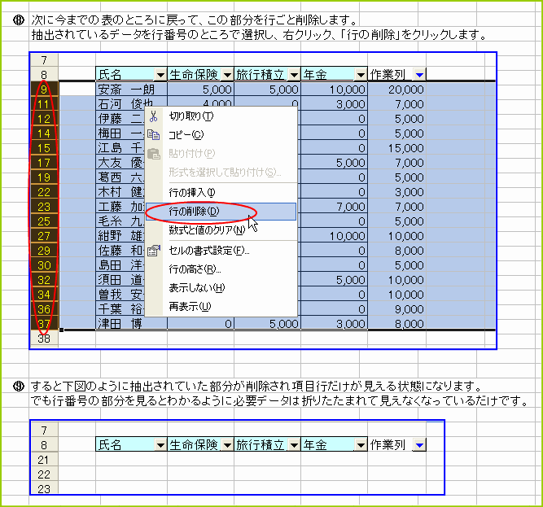The width and height of the screenshot is (543, 507).
Task: Select row header 37
Action: (44, 324)
